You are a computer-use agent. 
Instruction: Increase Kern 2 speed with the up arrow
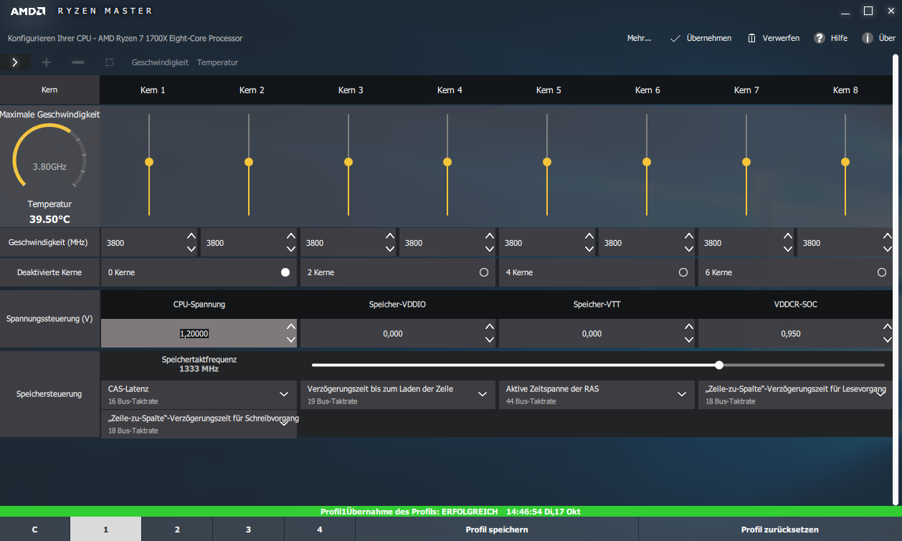pyautogui.click(x=290, y=236)
